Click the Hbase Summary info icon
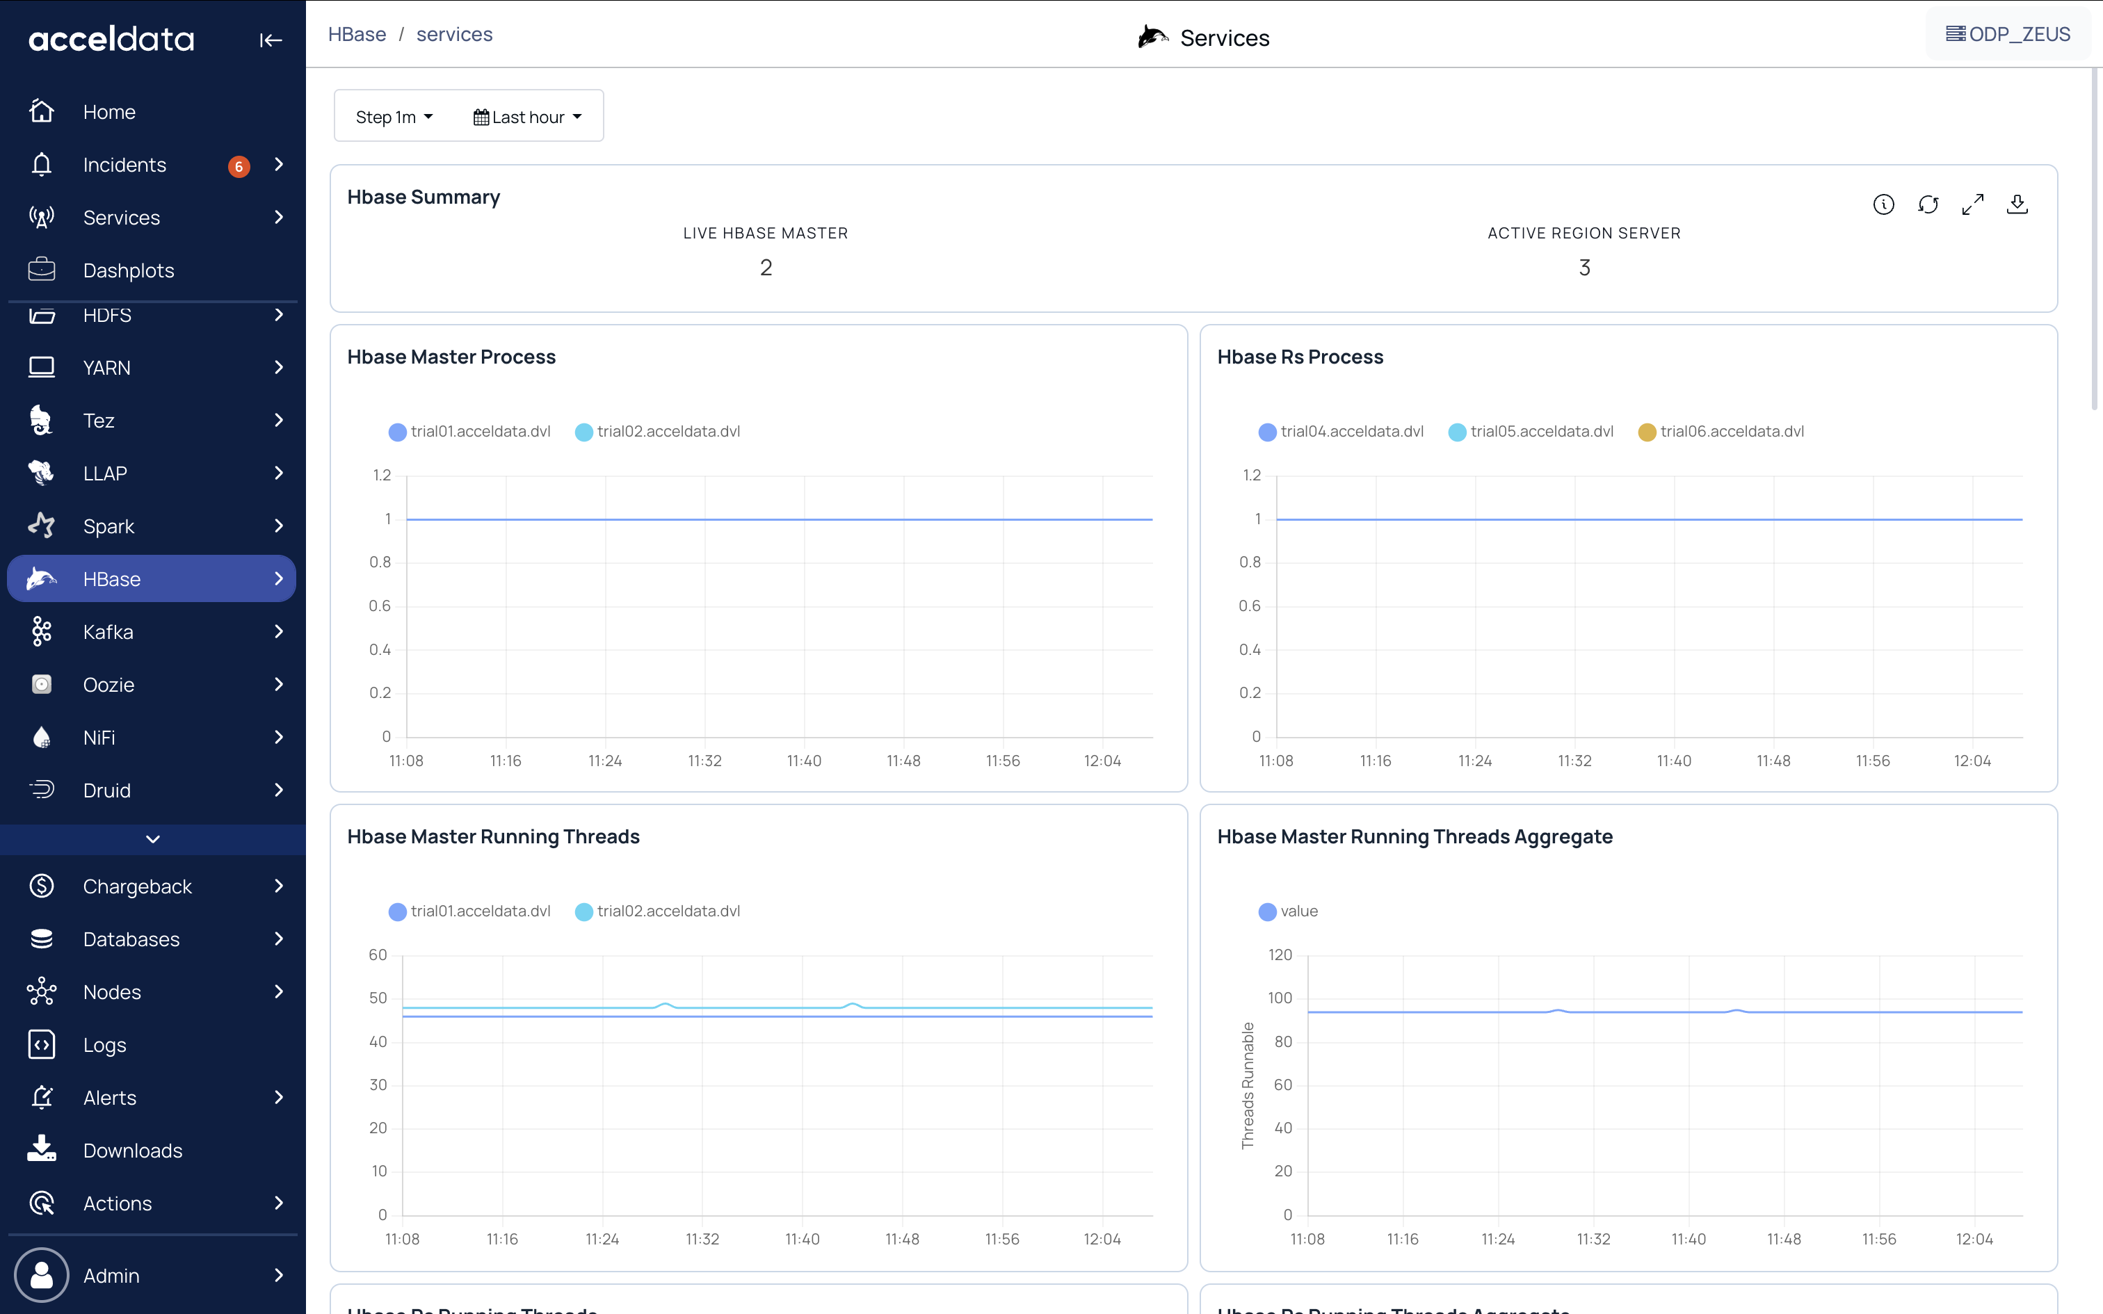Image resolution: width=2103 pixels, height=1314 pixels. (1883, 204)
